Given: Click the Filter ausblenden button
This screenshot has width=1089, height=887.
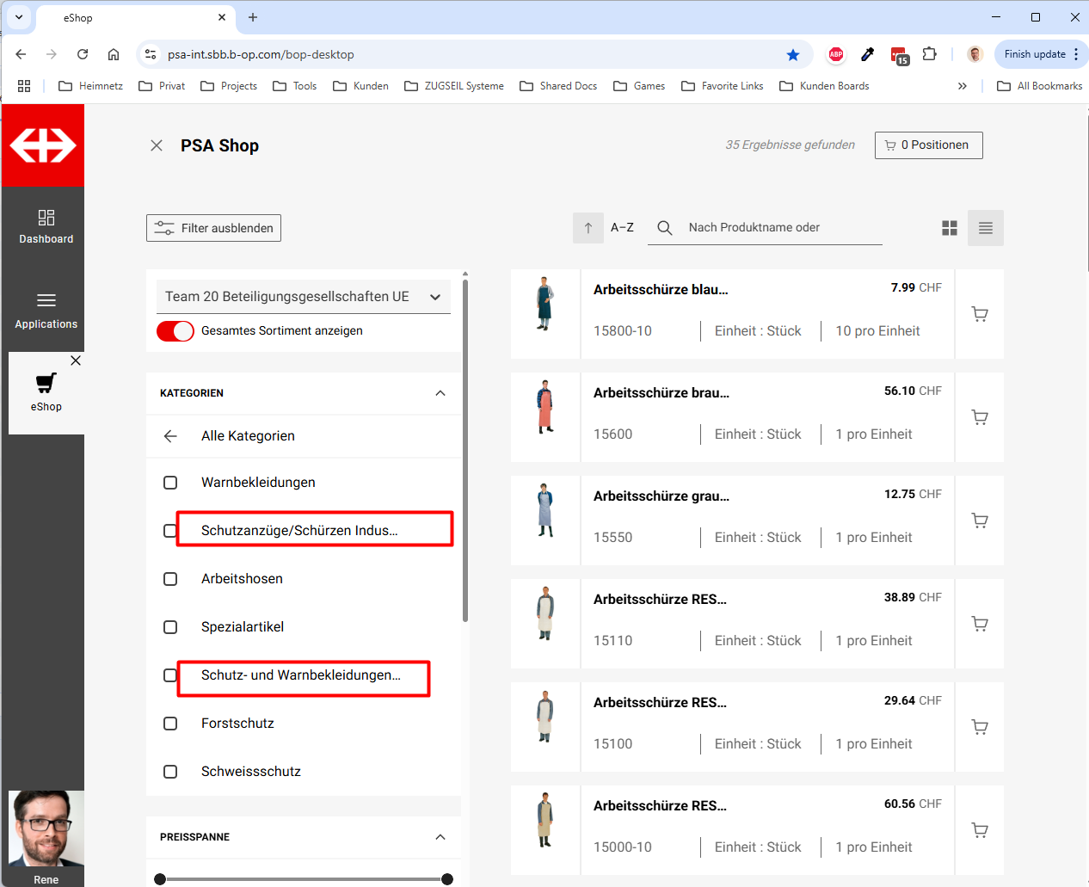Looking at the screenshot, I should click(213, 228).
